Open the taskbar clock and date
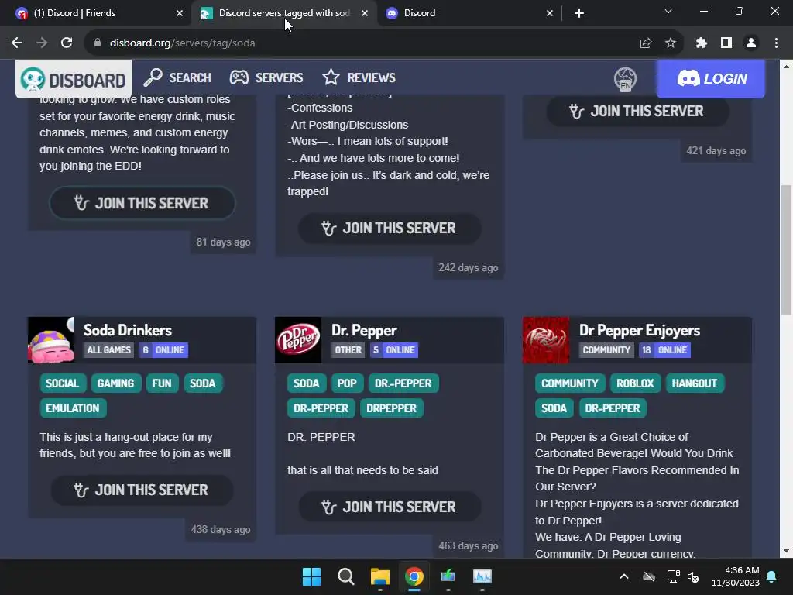 coord(736,576)
